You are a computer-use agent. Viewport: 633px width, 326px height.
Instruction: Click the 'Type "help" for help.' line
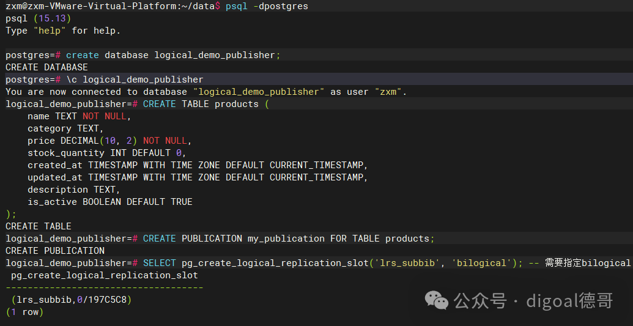pos(63,31)
